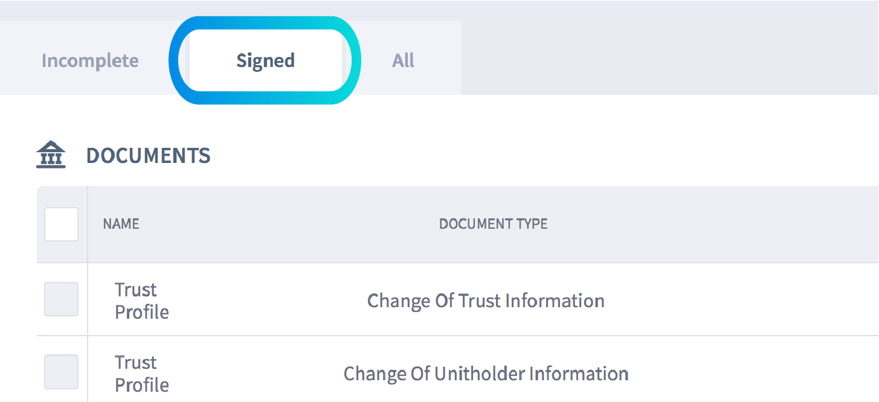Click the bank building Documents icon

(x=51, y=155)
